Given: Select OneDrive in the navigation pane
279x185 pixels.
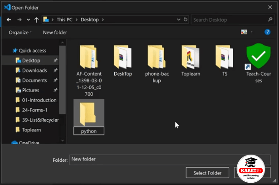Looking at the screenshot, I should [x=25, y=142].
